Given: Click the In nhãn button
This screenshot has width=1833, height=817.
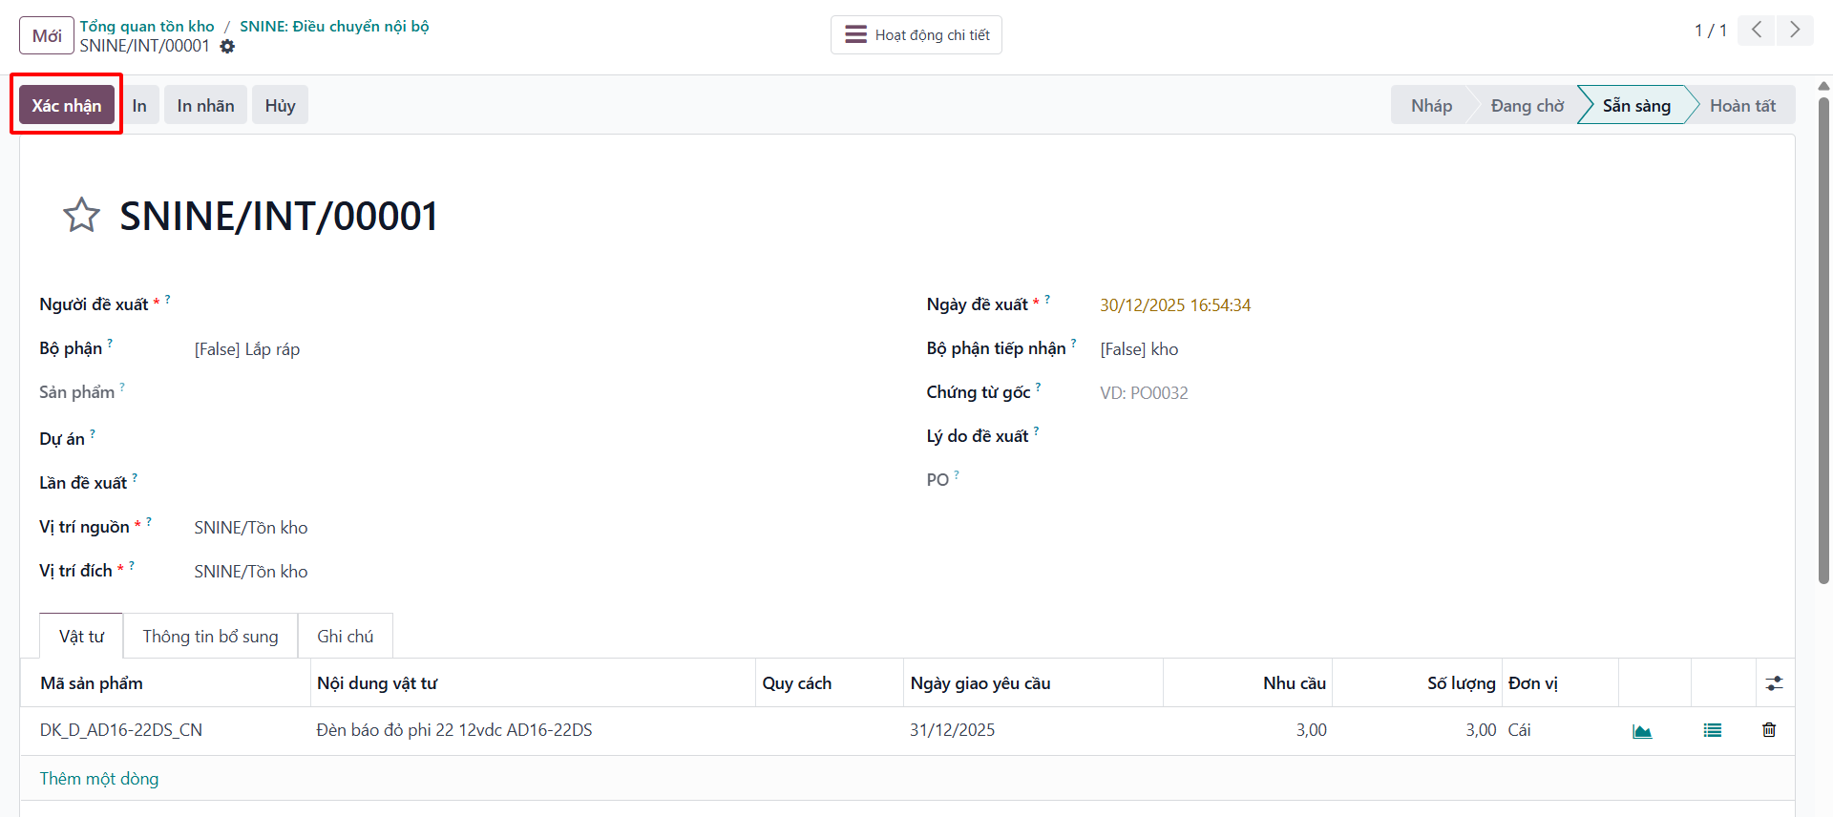Looking at the screenshot, I should [205, 105].
